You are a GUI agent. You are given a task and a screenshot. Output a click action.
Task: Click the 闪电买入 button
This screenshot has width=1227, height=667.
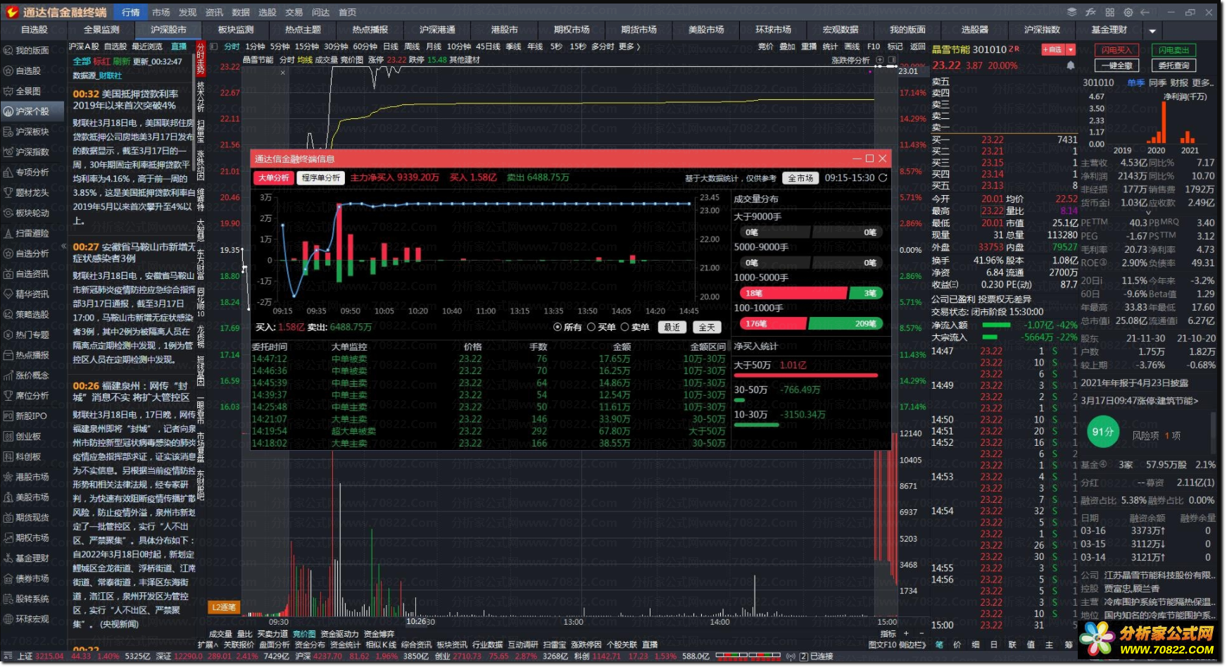tap(1117, 50)
